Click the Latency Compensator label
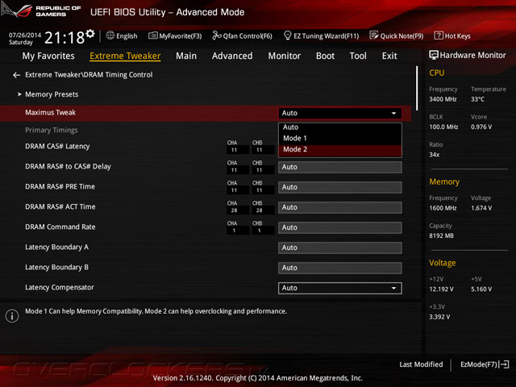Image resolution: width=516 pixels, height=387 pixels. click(60, 288)
